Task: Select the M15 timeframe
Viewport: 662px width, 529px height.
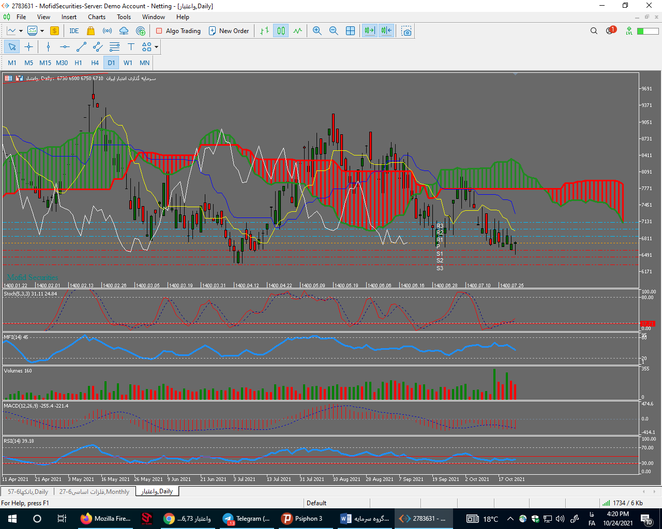Action: click(x=45, y=63)
